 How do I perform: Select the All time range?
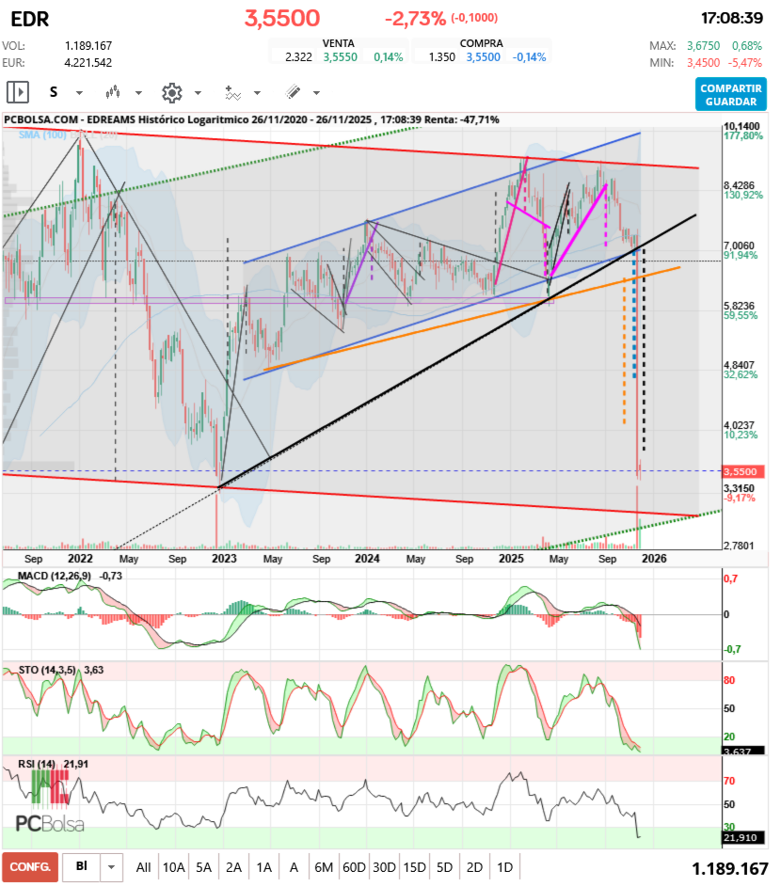click(143, 867)
